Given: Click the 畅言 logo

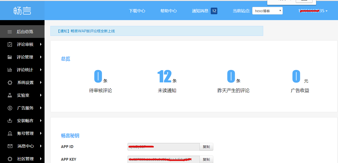Looking at the screenshot, I should (x=22, y=11).
